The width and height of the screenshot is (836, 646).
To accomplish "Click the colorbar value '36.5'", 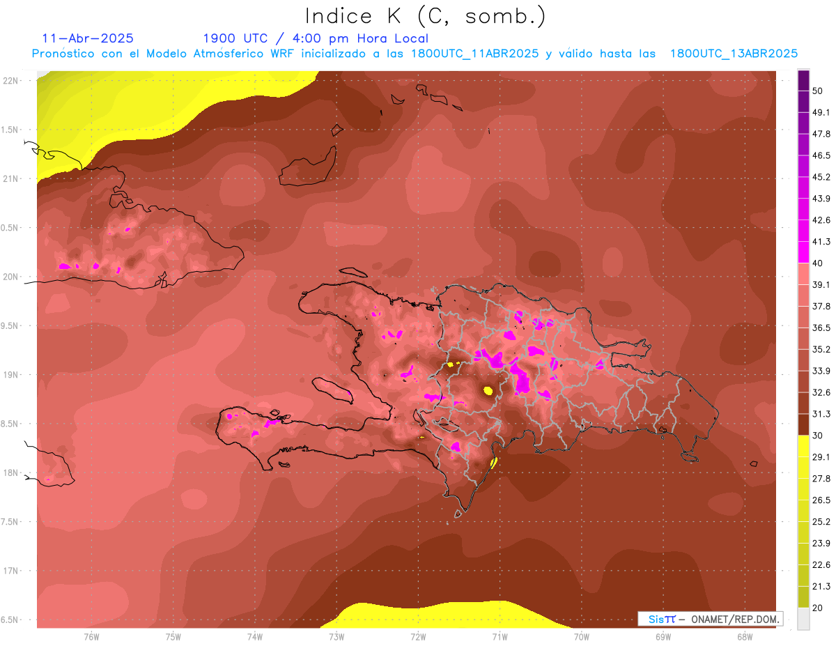I will (x=821, y=328).
